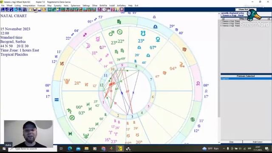Click the Sun glyph in the chart
Viewport: 272px width, 153px height.
120,32
